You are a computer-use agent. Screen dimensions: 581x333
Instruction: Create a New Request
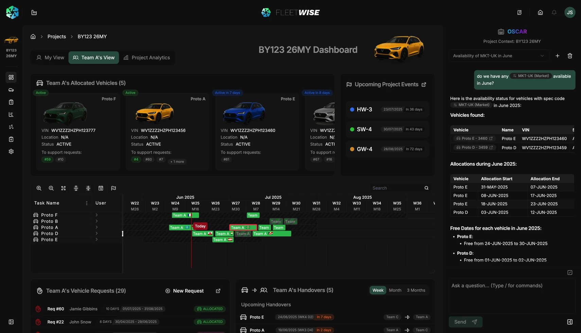184,291
